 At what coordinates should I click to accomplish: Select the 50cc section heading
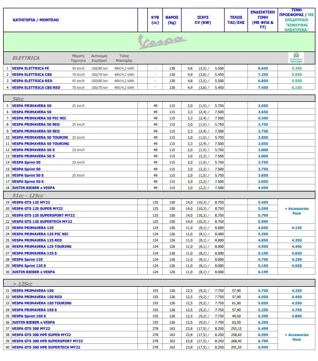(18, 99)
